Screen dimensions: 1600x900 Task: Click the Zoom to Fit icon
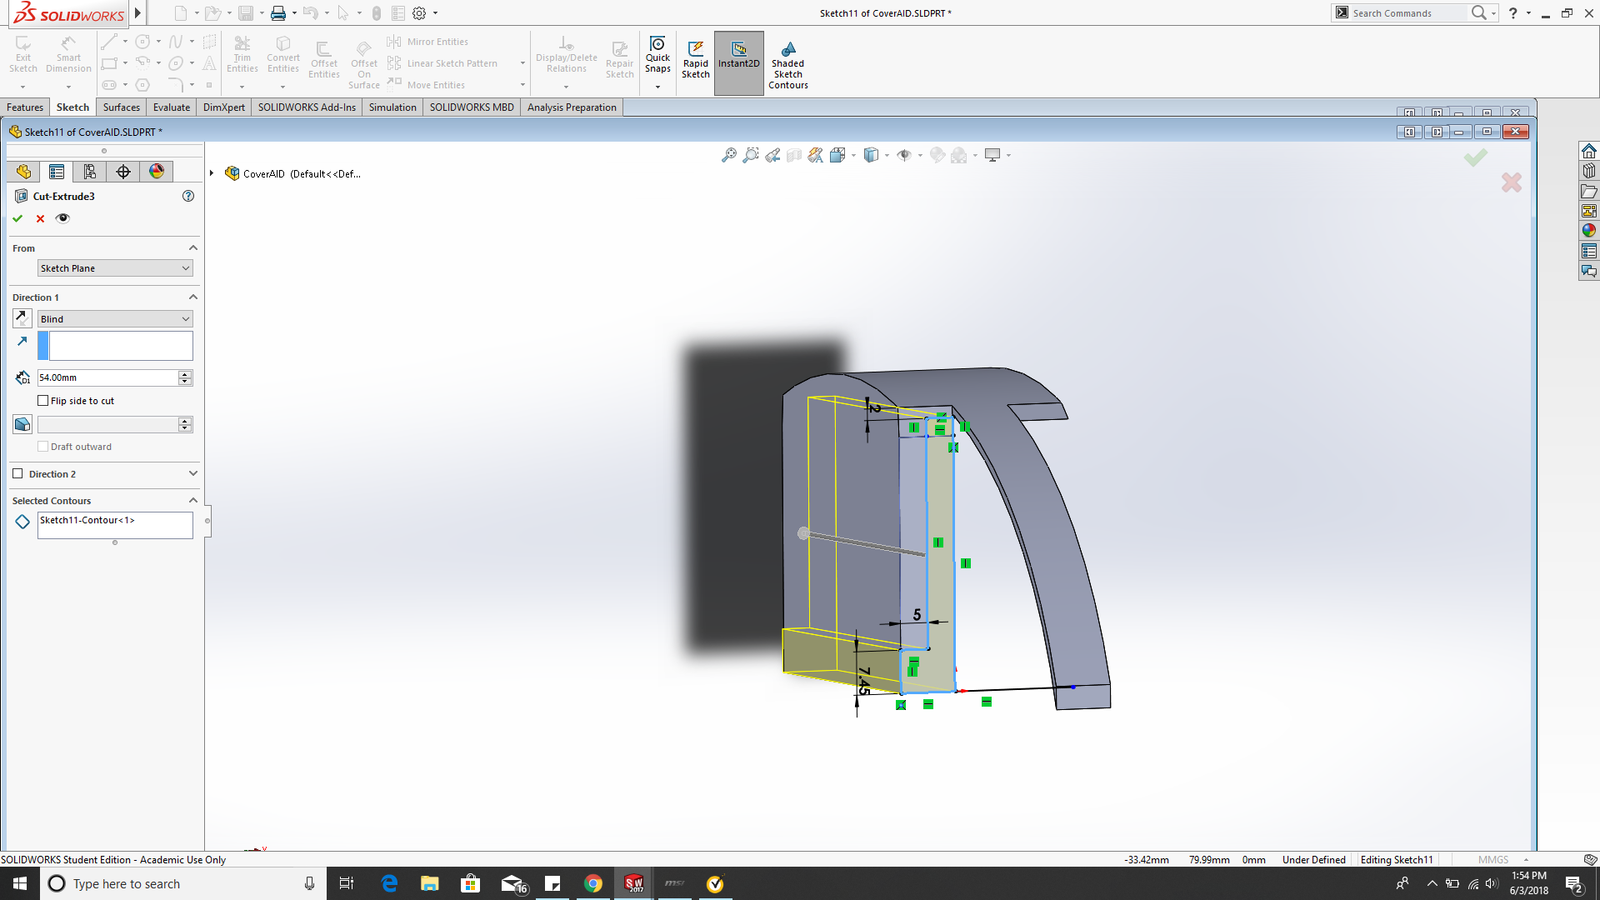click(x=729, y=155)
